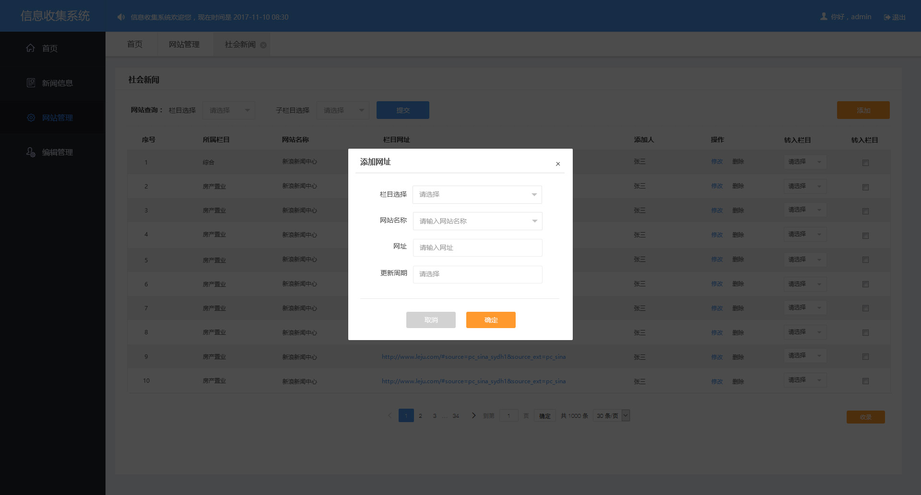921x495 pixels.
Task: Open the 请选择 dropdown in row 10
Action: (x=805, y=380)
